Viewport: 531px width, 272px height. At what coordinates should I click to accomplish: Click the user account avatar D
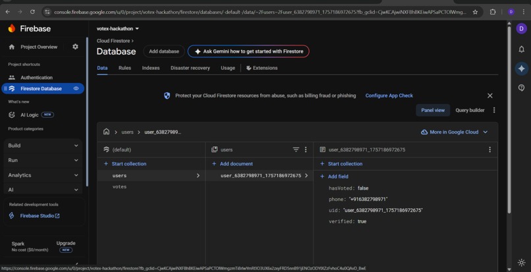pyautogui.click(x=522, y=28)
